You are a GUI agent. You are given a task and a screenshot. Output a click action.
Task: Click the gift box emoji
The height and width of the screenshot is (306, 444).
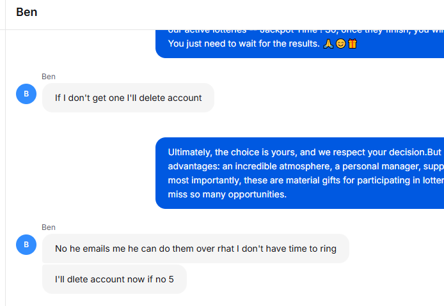(x=353, y=43)
